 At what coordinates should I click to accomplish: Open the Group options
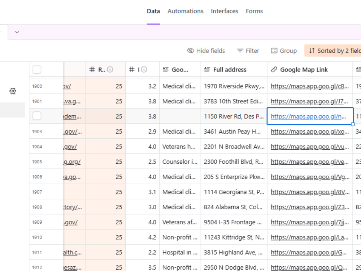tap(284, 51)
